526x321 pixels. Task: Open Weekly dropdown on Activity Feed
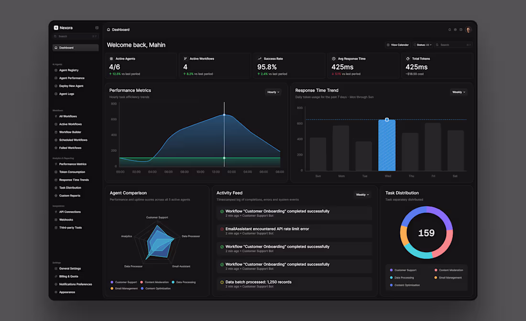coord(362,195)
